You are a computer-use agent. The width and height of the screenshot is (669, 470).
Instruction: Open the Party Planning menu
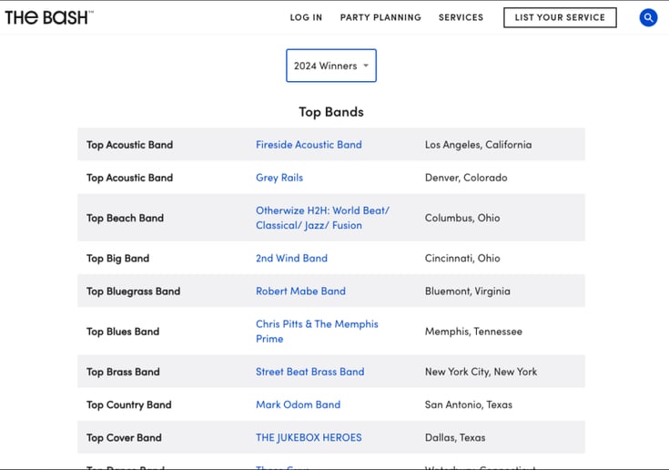[380, 17]
